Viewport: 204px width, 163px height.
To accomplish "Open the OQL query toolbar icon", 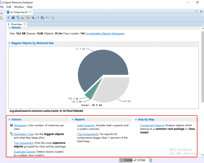I will 23,17.
